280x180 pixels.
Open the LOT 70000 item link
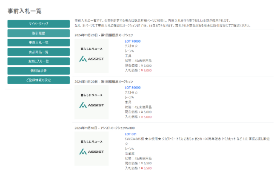coord(133,41)
